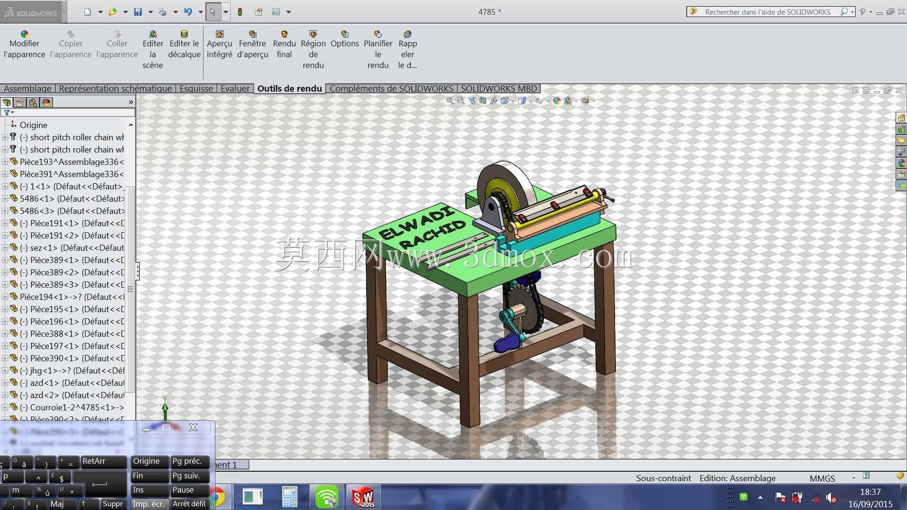Open dropdown arrow next to Undo

pyautogui.click(x=200, y=12)
